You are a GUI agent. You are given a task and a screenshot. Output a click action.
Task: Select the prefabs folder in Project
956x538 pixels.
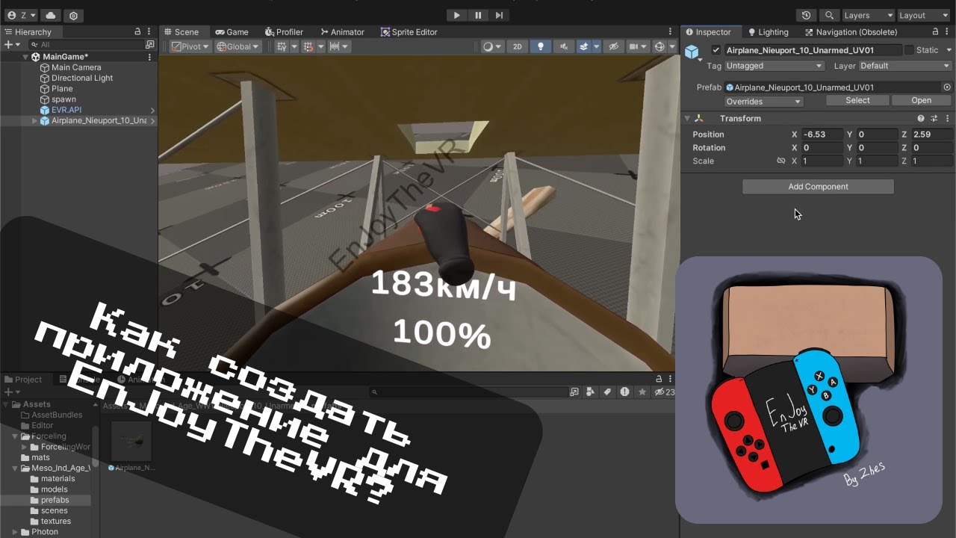55,500
